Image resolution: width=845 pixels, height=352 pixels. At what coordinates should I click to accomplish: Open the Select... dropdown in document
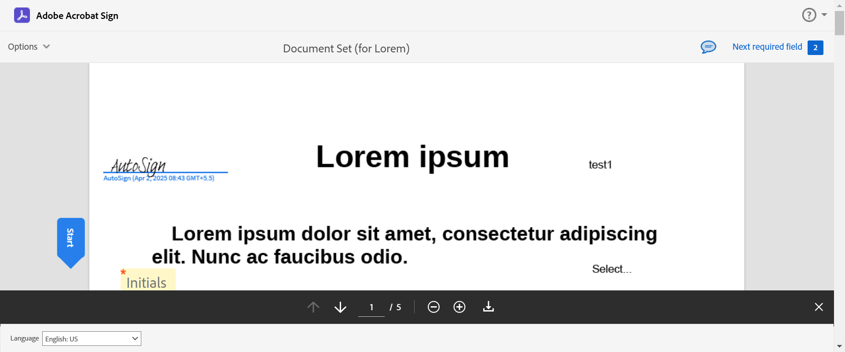click(612, 269)
